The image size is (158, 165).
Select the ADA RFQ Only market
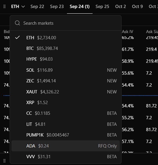pos(66,146)
